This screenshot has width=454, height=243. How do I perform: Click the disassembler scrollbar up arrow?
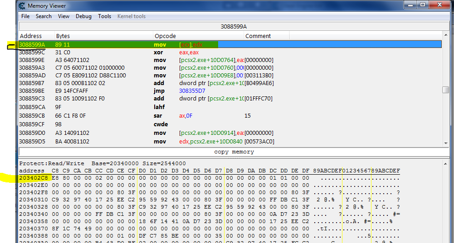[446, 36]
